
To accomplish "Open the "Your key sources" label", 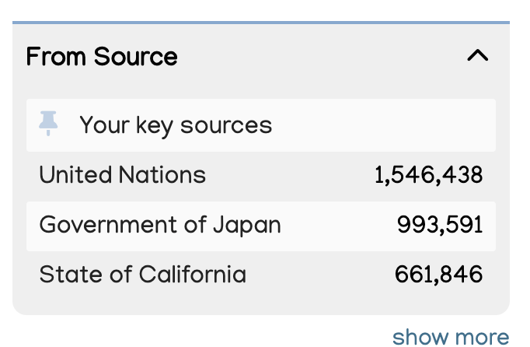I will (x=176, y=125).
